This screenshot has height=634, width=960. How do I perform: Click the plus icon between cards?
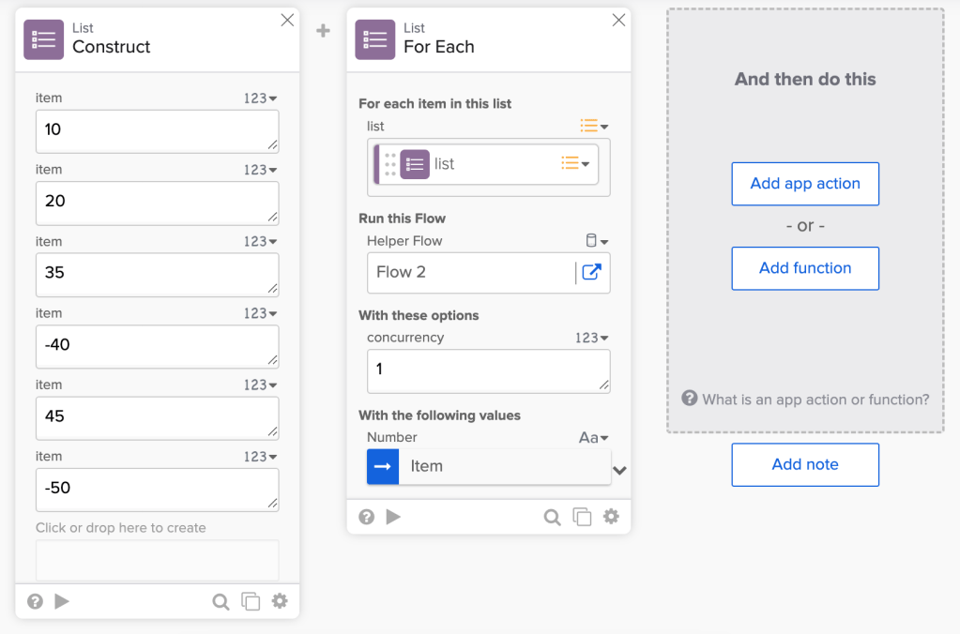[323, 31]
